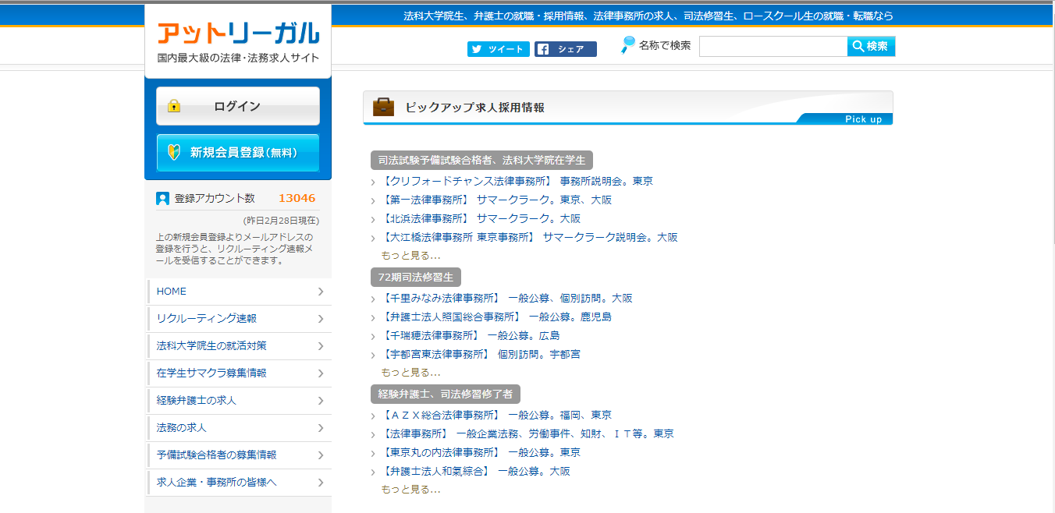Screen dimensions: 1055x513
Task: Open the ログイン button with lock icon
Action: point(238,106)
